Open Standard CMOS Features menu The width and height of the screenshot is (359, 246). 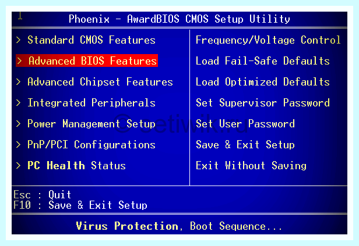coord(91,40)
